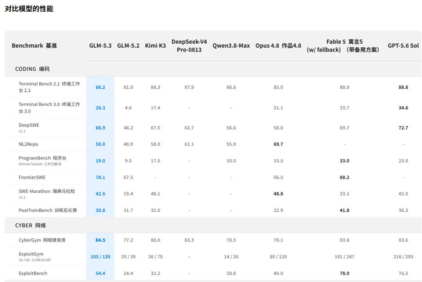The height and width of the screenshot is (282, 422).
Task: Select GPT-5.6 Sol ExploitGym value 216 / 293
Action: tap(403, 257)
